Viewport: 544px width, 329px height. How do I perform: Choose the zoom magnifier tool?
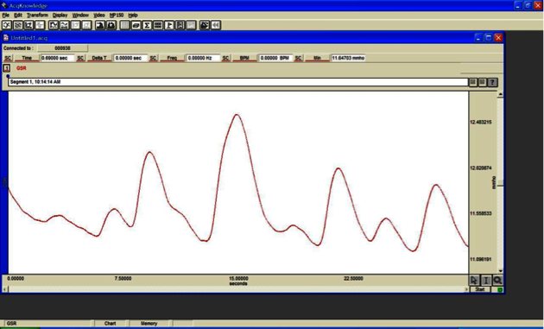(497, 281)
